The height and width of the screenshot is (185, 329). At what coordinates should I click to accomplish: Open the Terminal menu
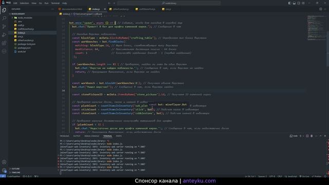tap(56, 3)
